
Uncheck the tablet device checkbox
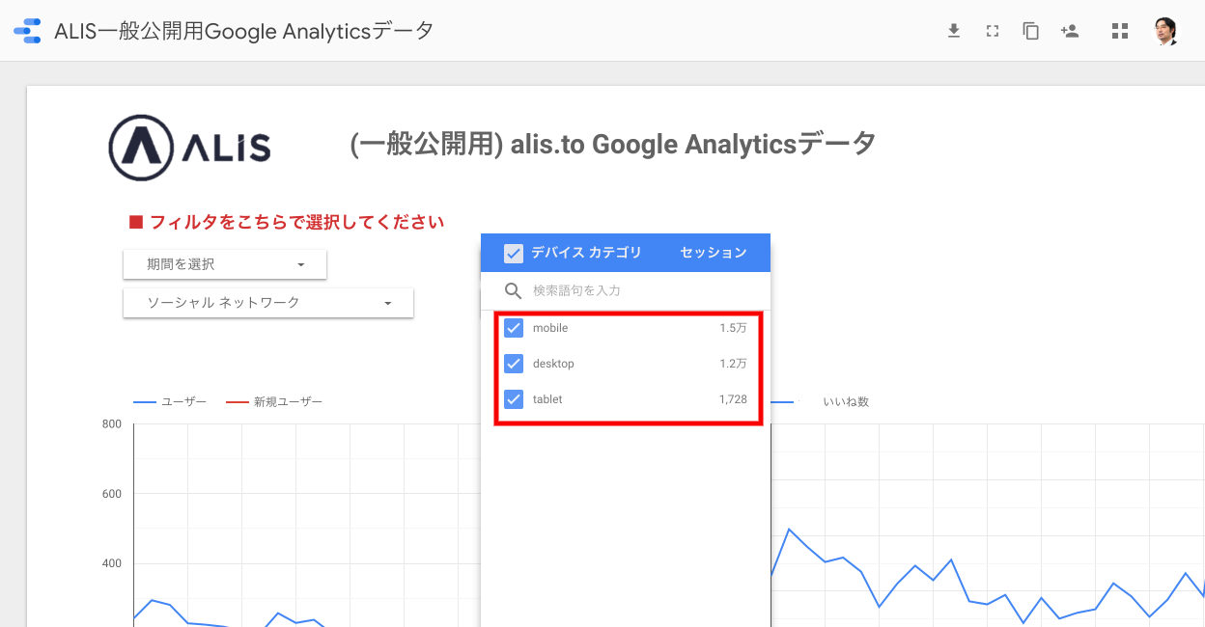pyautogui.click(x=514, y=399)
